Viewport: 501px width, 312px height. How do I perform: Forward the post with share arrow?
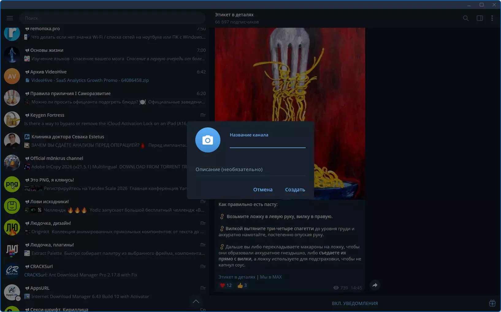pos(375,285)
